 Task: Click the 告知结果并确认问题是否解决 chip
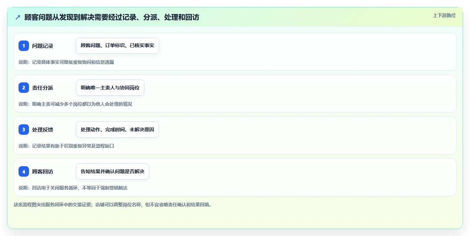tap(113, 171)
